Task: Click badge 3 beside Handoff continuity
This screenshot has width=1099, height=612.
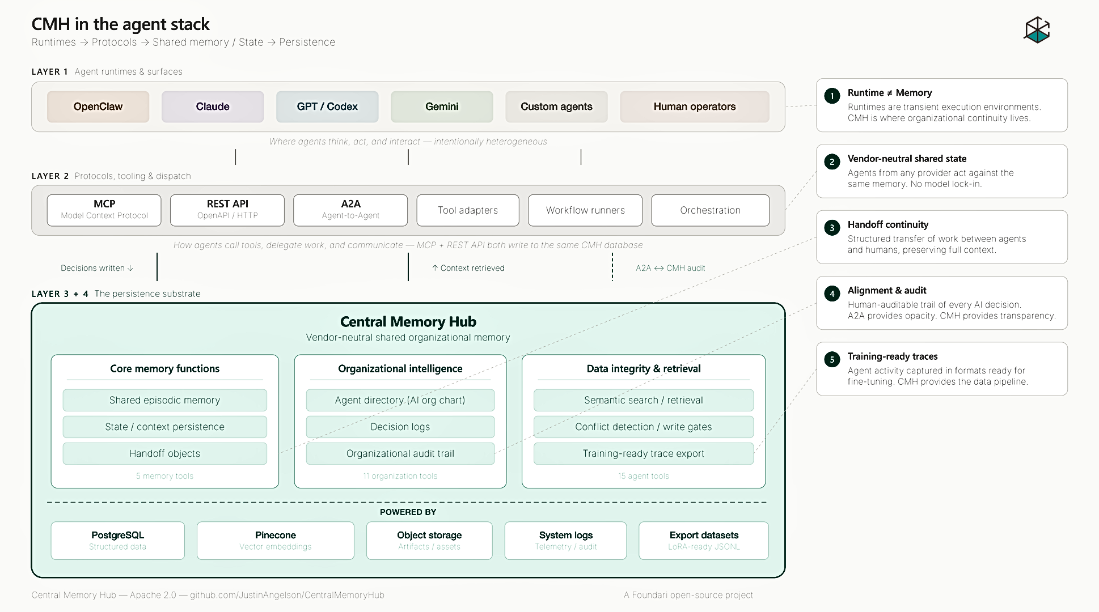Action: coord(832,228)
